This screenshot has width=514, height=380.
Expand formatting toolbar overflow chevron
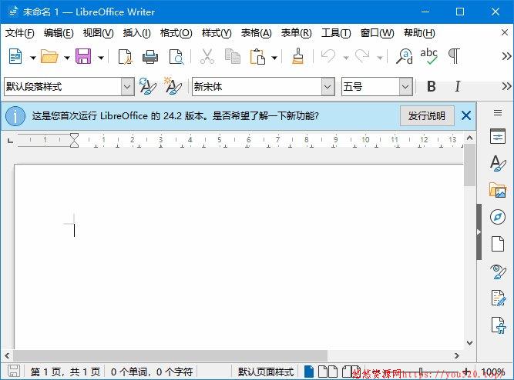[506, 86]
